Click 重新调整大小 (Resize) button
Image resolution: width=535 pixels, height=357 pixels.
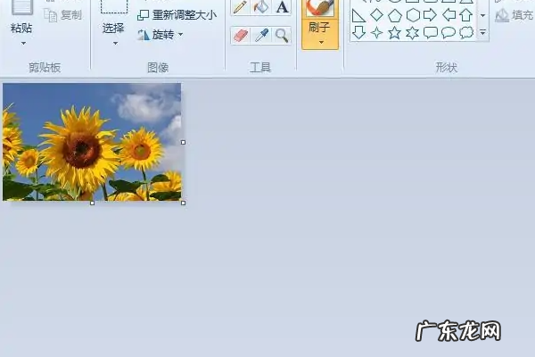177,15
